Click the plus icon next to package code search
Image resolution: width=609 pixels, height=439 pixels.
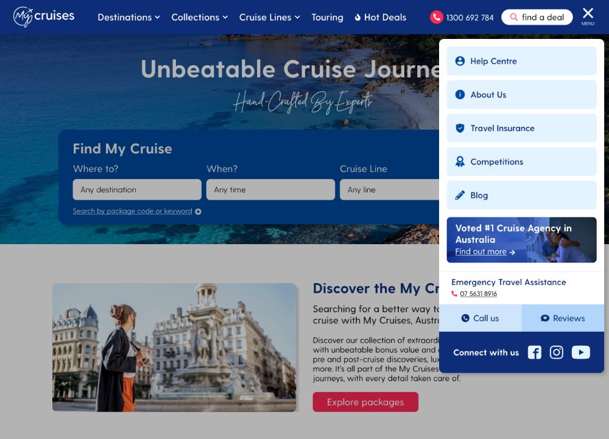click(x=198, y=211)
